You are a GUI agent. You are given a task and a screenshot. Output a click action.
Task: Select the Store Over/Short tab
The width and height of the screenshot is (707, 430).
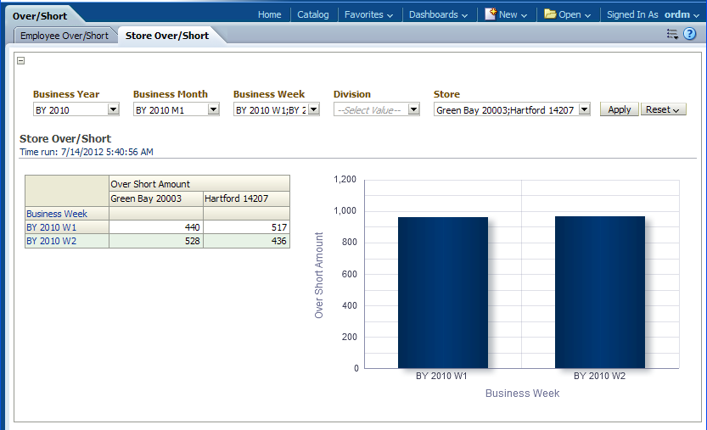click(x=168, y=36)
